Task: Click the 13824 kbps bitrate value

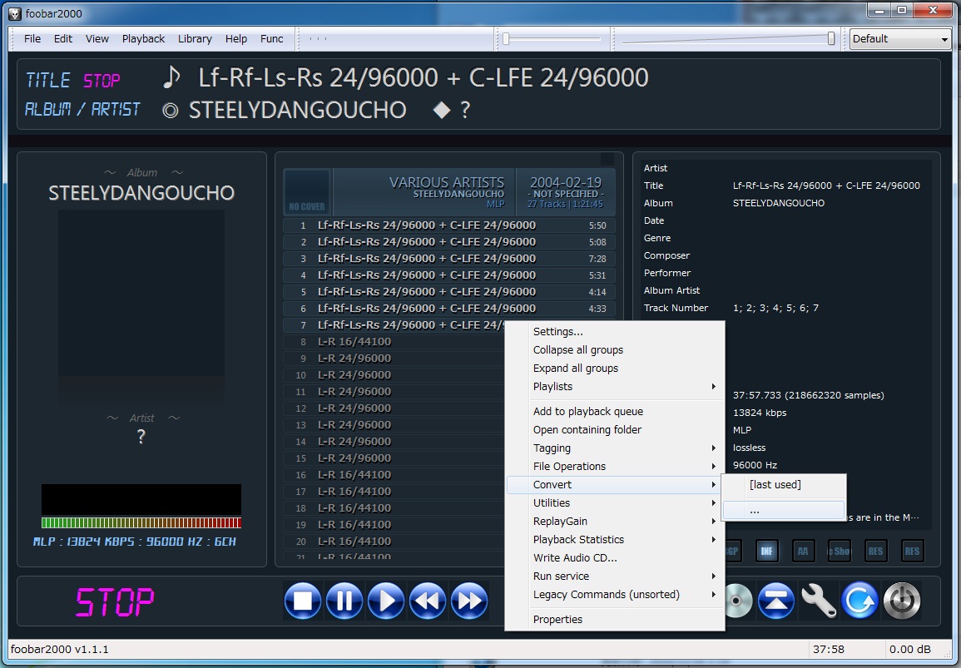Action: [760, 413]
